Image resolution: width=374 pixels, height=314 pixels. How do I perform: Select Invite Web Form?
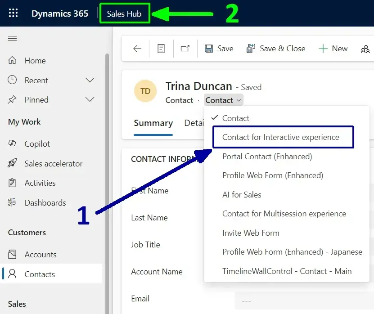[251, 233]
